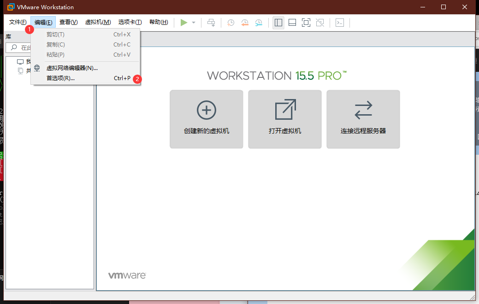Open the 虚拟机(M) menu
This screenshot has width=479, height=304.
(98, 22)
